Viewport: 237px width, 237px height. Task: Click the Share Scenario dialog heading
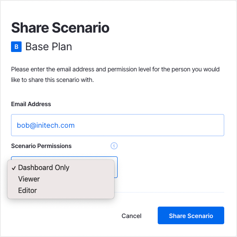pos(60,28)
